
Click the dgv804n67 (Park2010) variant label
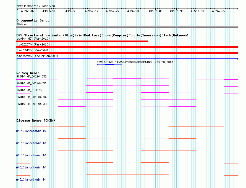coord(33,39)
